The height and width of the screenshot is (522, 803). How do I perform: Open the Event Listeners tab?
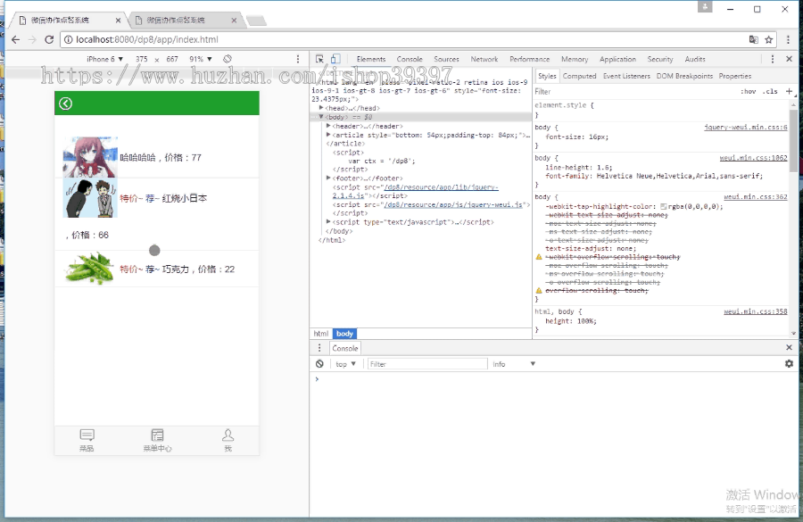626,76
